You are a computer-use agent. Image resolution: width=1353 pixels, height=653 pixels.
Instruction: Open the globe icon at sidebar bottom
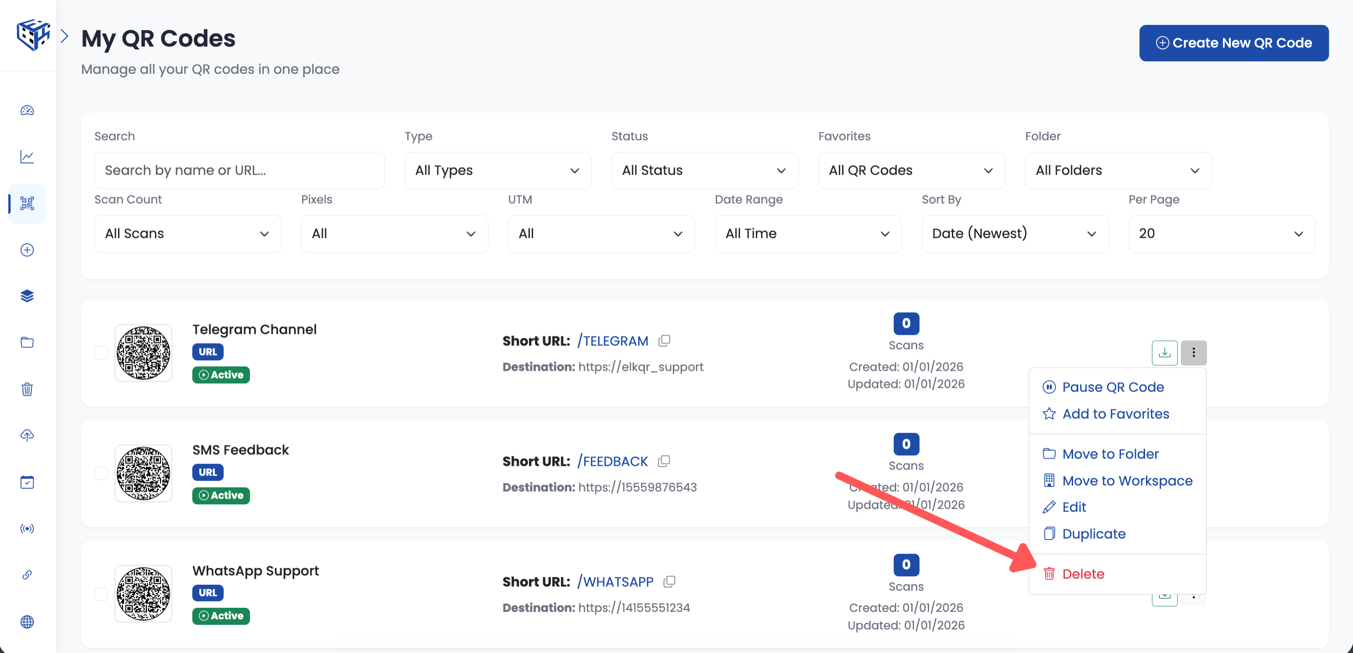tap(27, 622)
